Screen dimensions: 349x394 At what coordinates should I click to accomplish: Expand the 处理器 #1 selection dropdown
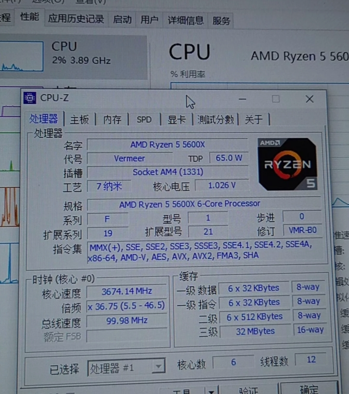[x=159, y=366]
